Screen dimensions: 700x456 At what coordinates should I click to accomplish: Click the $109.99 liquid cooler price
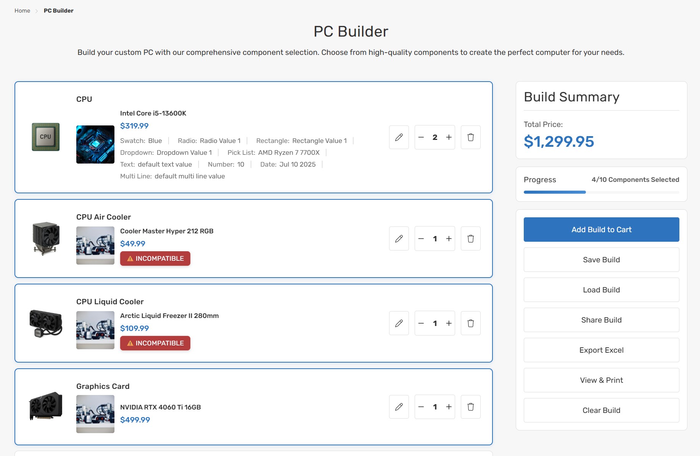[x=134, y=328]
